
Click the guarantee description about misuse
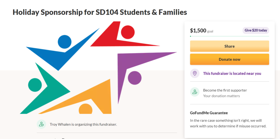click(x=228, y=123)
